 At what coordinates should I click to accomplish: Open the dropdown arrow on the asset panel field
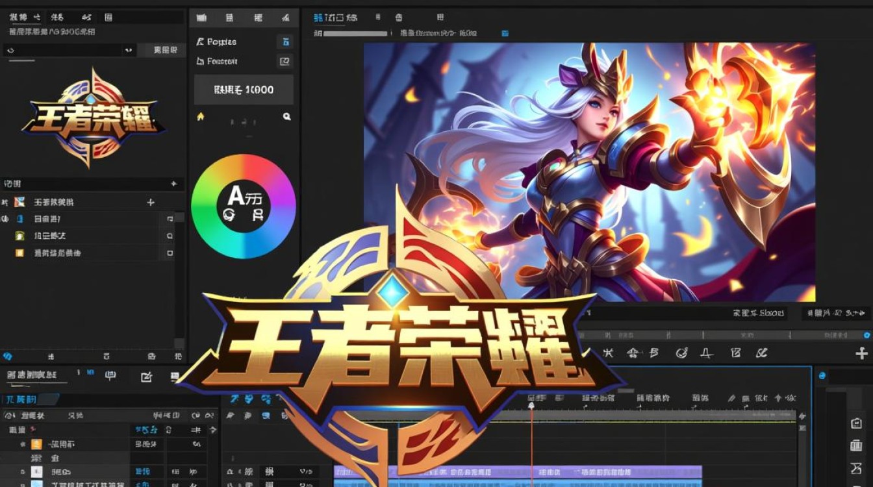click(x=129, y=50)
